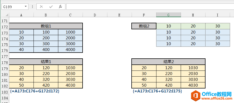Click the Insert Function fx icon
This screenshot has width=234, height=103.
tap(60, 7)
